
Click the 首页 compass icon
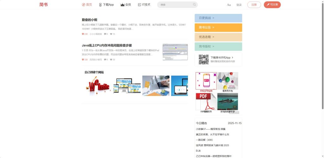pyautogui.click(x=84, y=5)
